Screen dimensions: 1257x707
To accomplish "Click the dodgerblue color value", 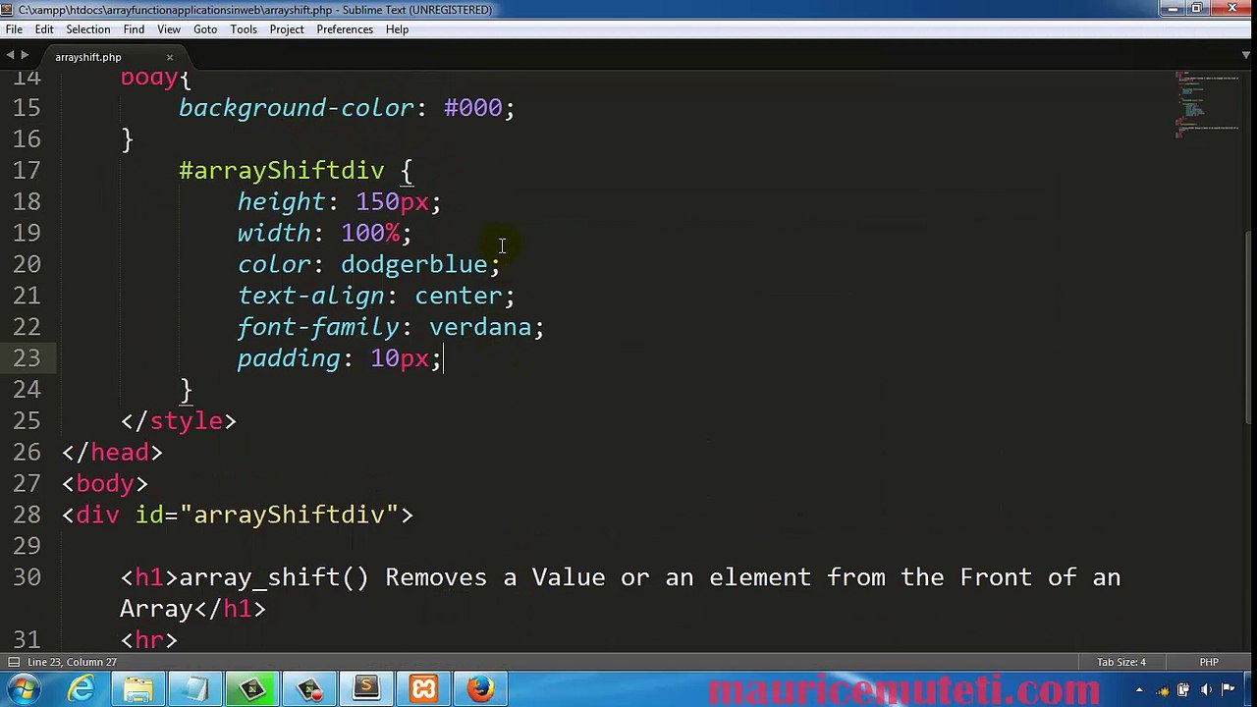I will [x=414, y=265].
